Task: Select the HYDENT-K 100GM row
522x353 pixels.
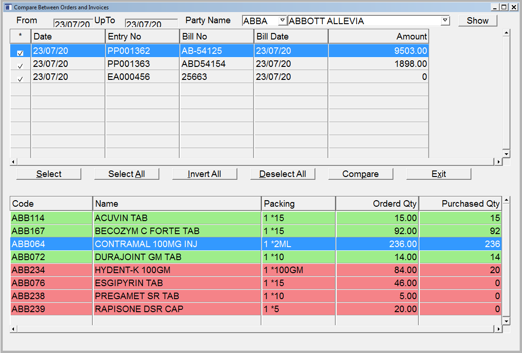Action: point(256,270)
